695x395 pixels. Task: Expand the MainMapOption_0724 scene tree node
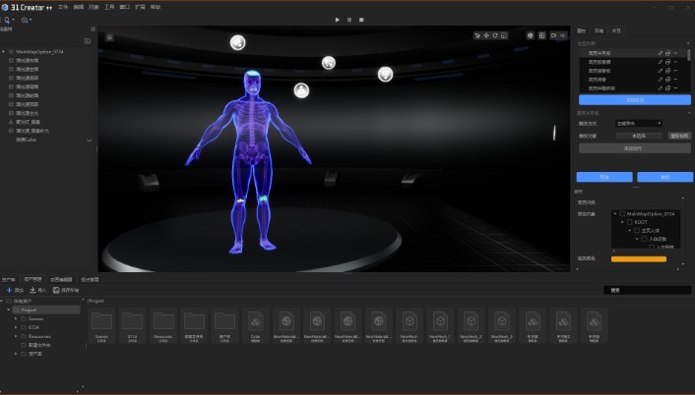tap(4, 51)
